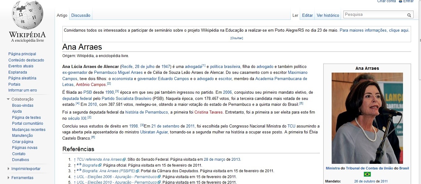Click the user icon next to Entrar

[x=400, y=1]
